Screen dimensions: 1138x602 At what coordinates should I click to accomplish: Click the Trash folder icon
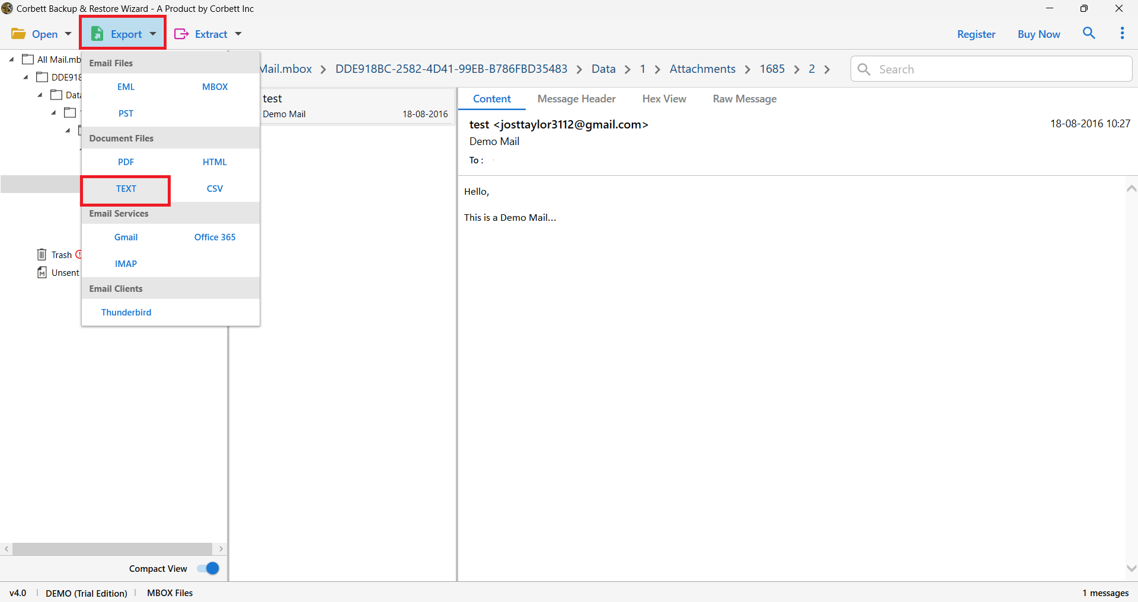pos(41,255)
